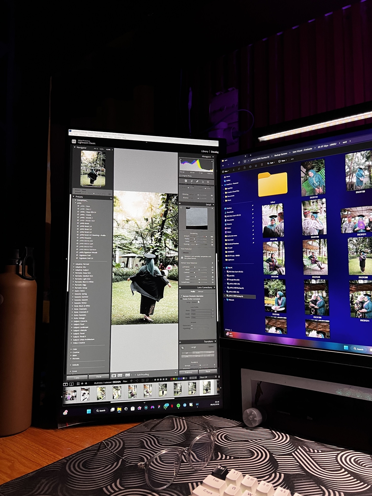Viewport: 372px width, 496px height.
Task: Click the Grid view icon above filmstrip
Action: [78, 383]
